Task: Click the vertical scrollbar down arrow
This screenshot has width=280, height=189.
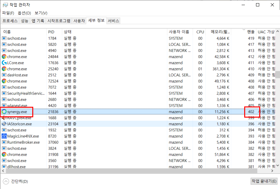Action: [277, 165]
